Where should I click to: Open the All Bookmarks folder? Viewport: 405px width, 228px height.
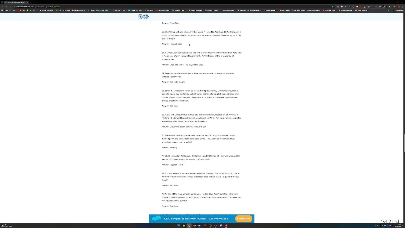tap(398, 10)
